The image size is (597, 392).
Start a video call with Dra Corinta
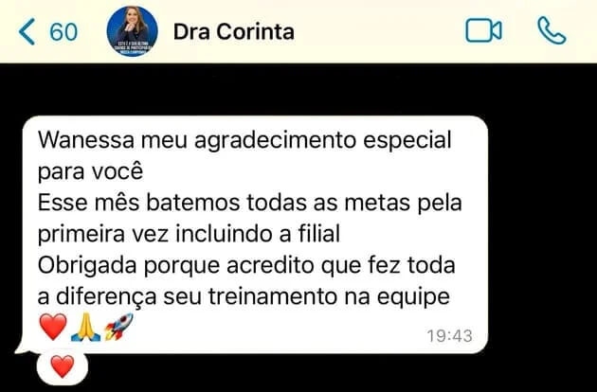[x=483, y=31]
